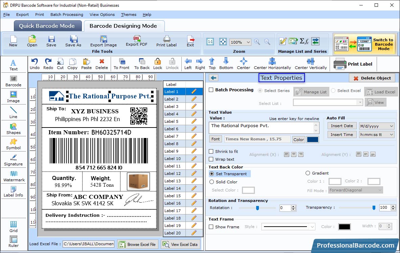Center object Horizontally

click(272, 64)
